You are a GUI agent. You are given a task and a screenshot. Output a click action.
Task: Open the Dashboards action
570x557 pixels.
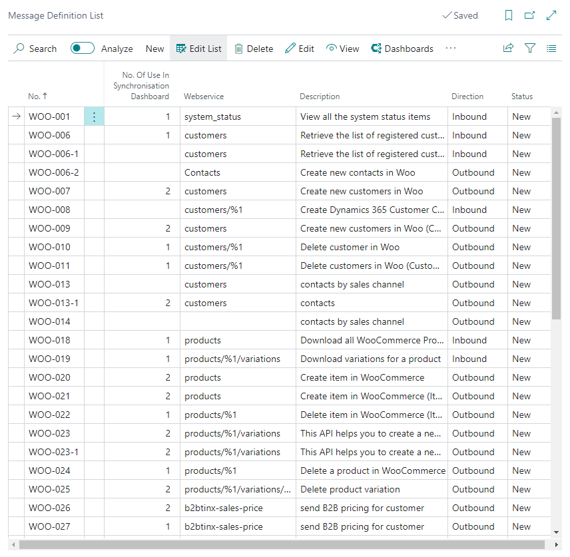[x=402, y=49]
